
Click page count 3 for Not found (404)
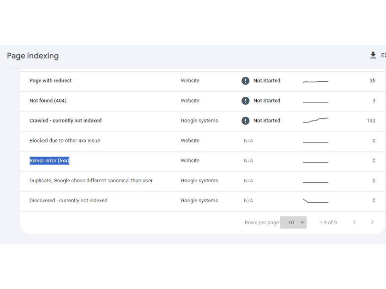tap(374, 101)
